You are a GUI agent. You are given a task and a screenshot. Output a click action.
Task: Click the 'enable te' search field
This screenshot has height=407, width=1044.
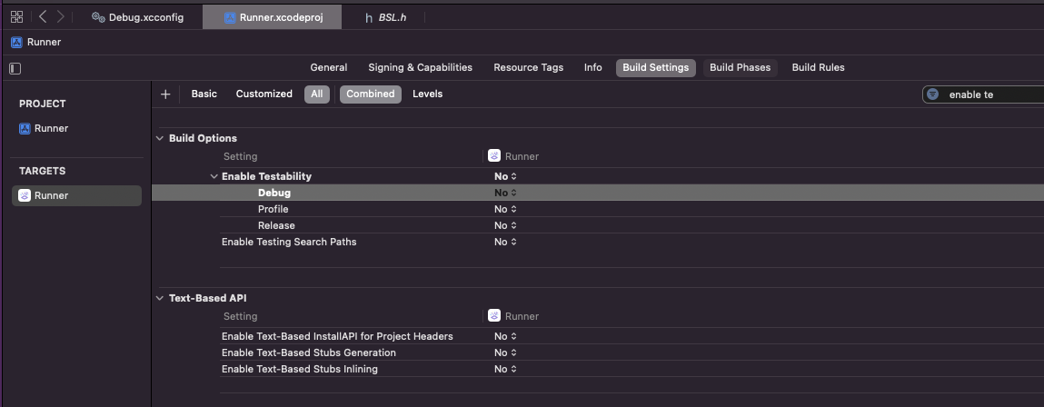tap(983, 94)
